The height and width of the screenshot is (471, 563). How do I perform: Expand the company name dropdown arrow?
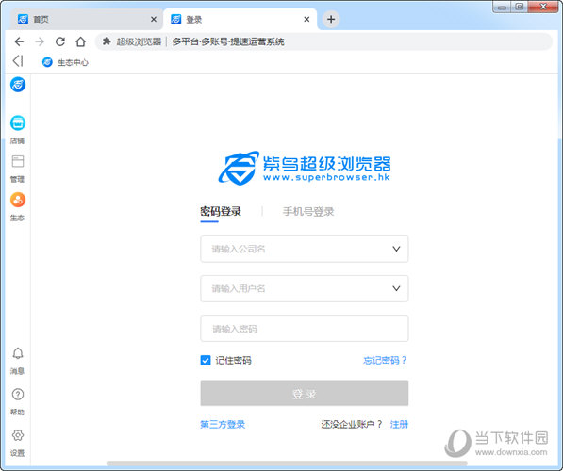coord(396,249)
